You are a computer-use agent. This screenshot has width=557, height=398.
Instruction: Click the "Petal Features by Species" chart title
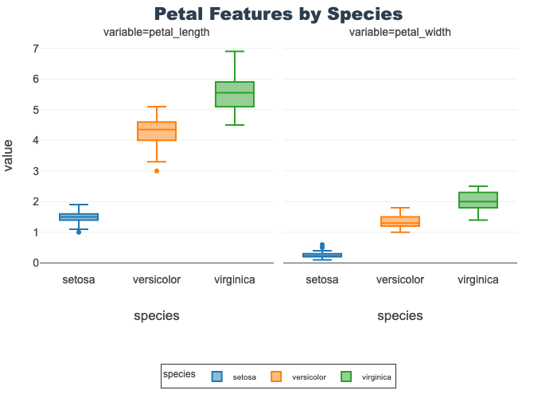278,14
